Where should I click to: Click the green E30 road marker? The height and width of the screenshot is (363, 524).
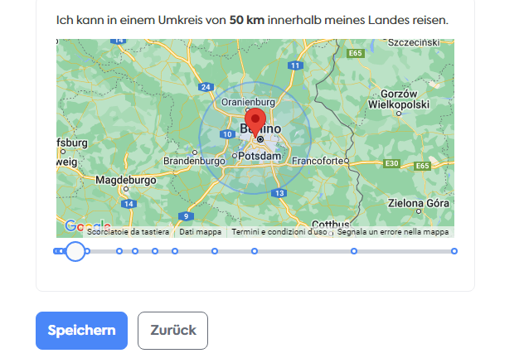(391, 163)
